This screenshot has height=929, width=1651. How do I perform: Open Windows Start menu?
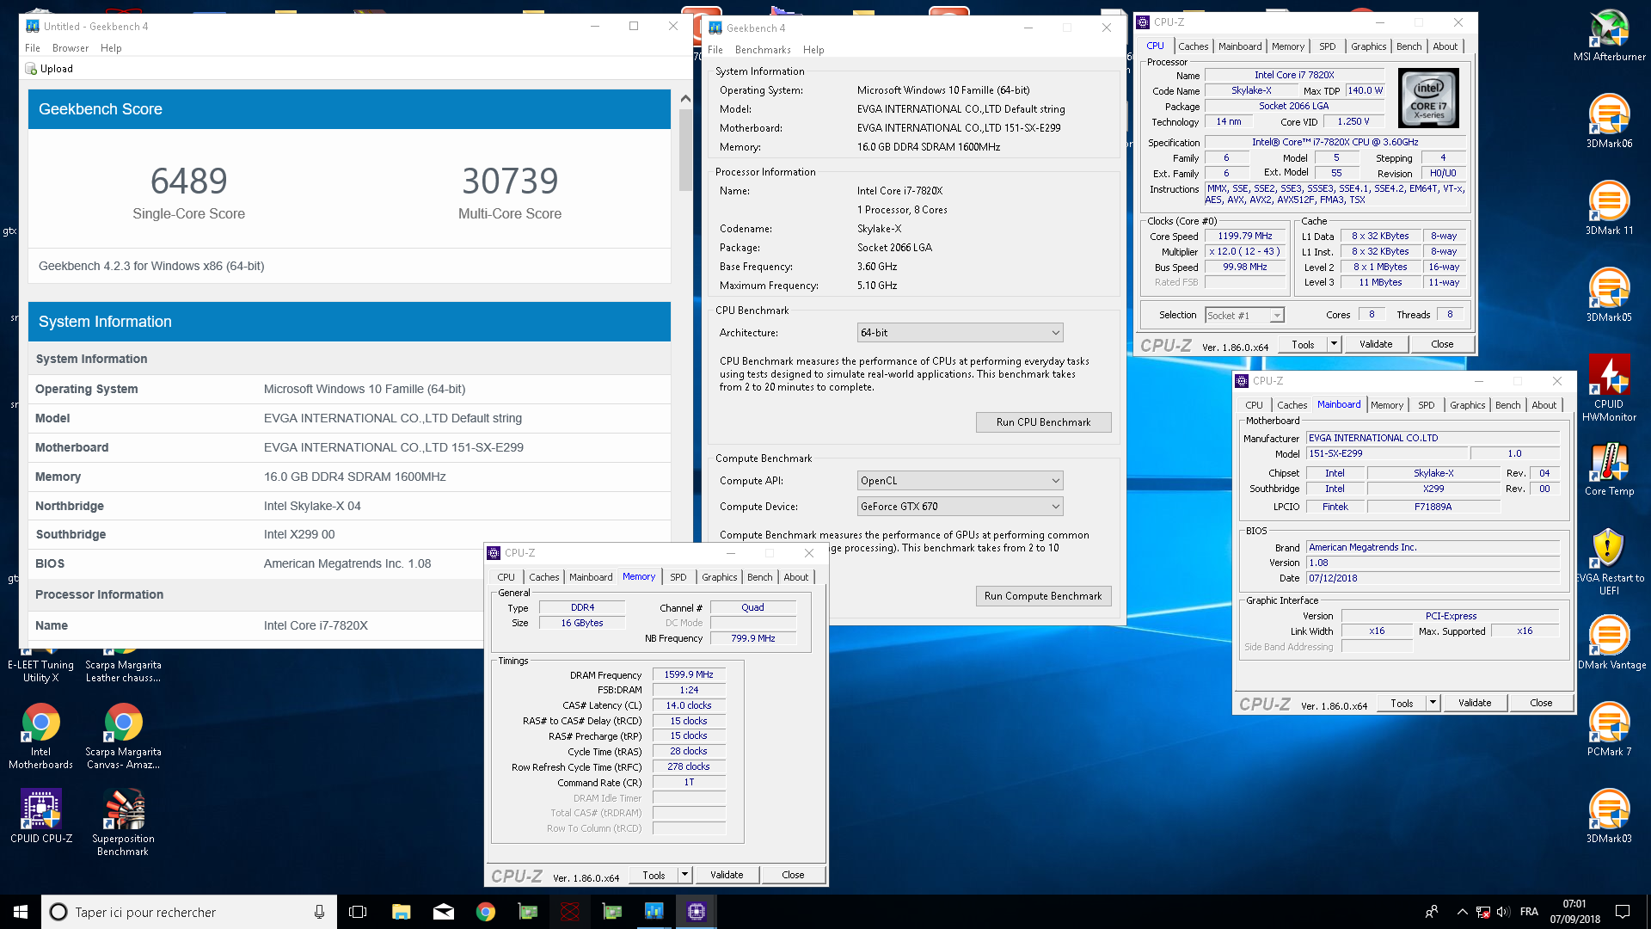[x=21, y=912]
